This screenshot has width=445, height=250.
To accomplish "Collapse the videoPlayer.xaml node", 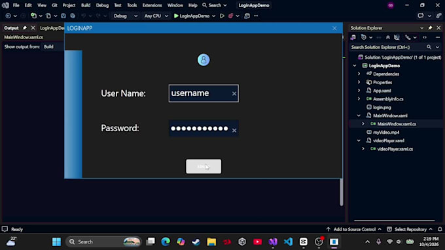I will pos(359,140).
